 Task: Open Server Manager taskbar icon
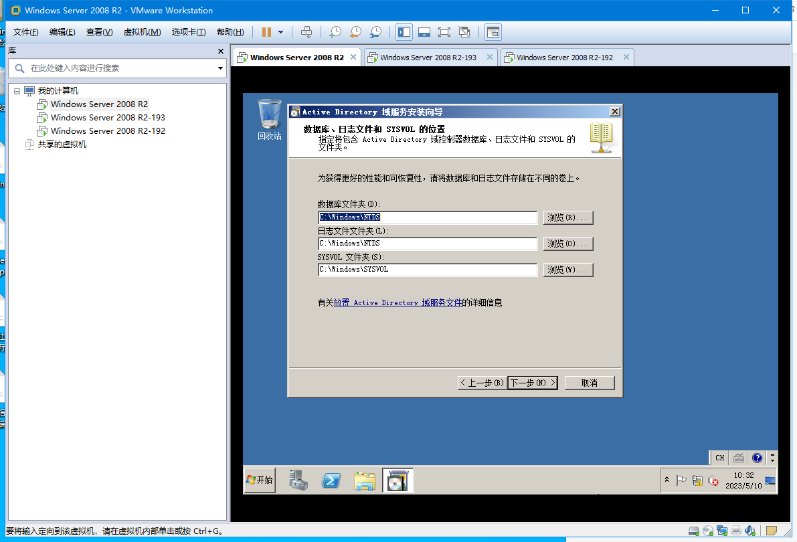(298, 480)
